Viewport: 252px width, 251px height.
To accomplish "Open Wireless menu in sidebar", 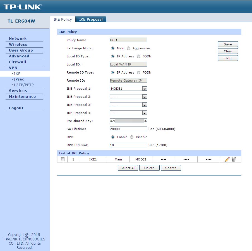I will point(18,44).
